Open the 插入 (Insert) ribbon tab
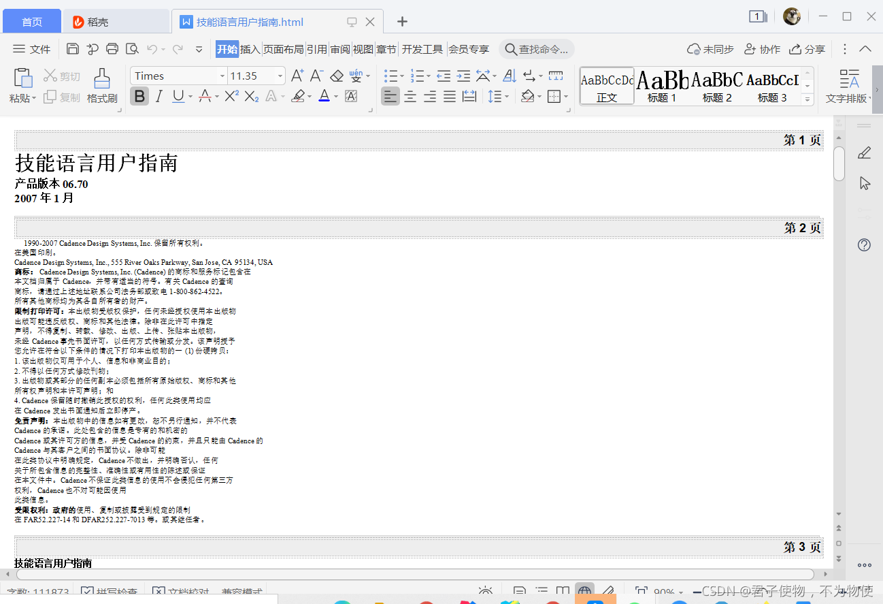Image resolution: width=883 pixels, height=604 pixels. tap(250, 49)
